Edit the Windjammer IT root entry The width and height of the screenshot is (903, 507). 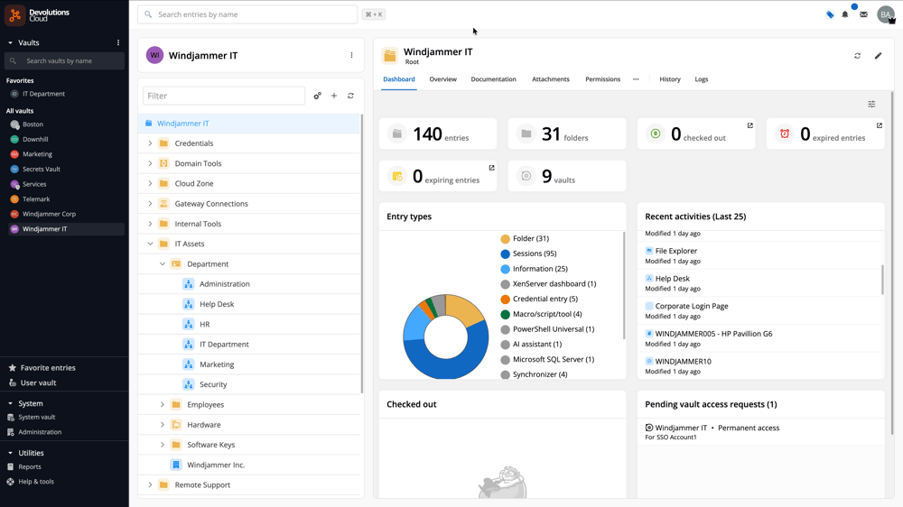click(x=878, y=56)
